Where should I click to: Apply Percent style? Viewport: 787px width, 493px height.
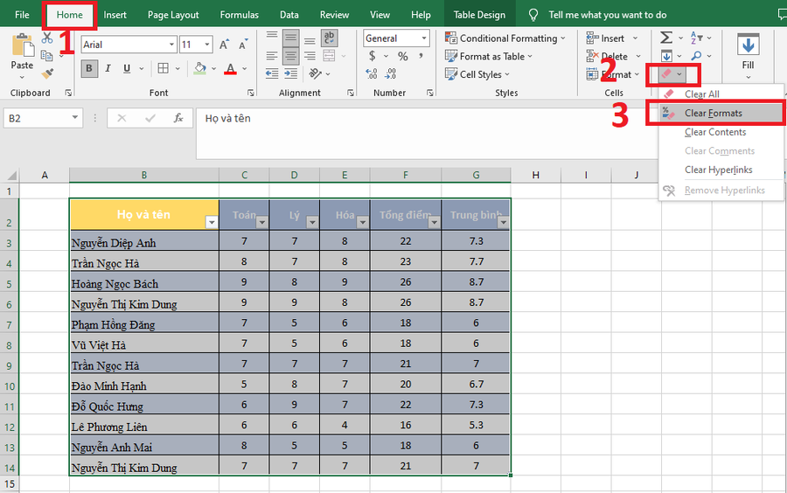tap(402, 56)
